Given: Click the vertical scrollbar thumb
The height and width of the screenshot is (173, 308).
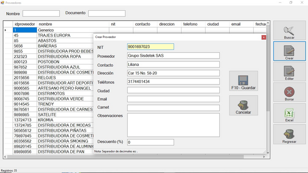Looking at the screenshot, I should point(268,68).
